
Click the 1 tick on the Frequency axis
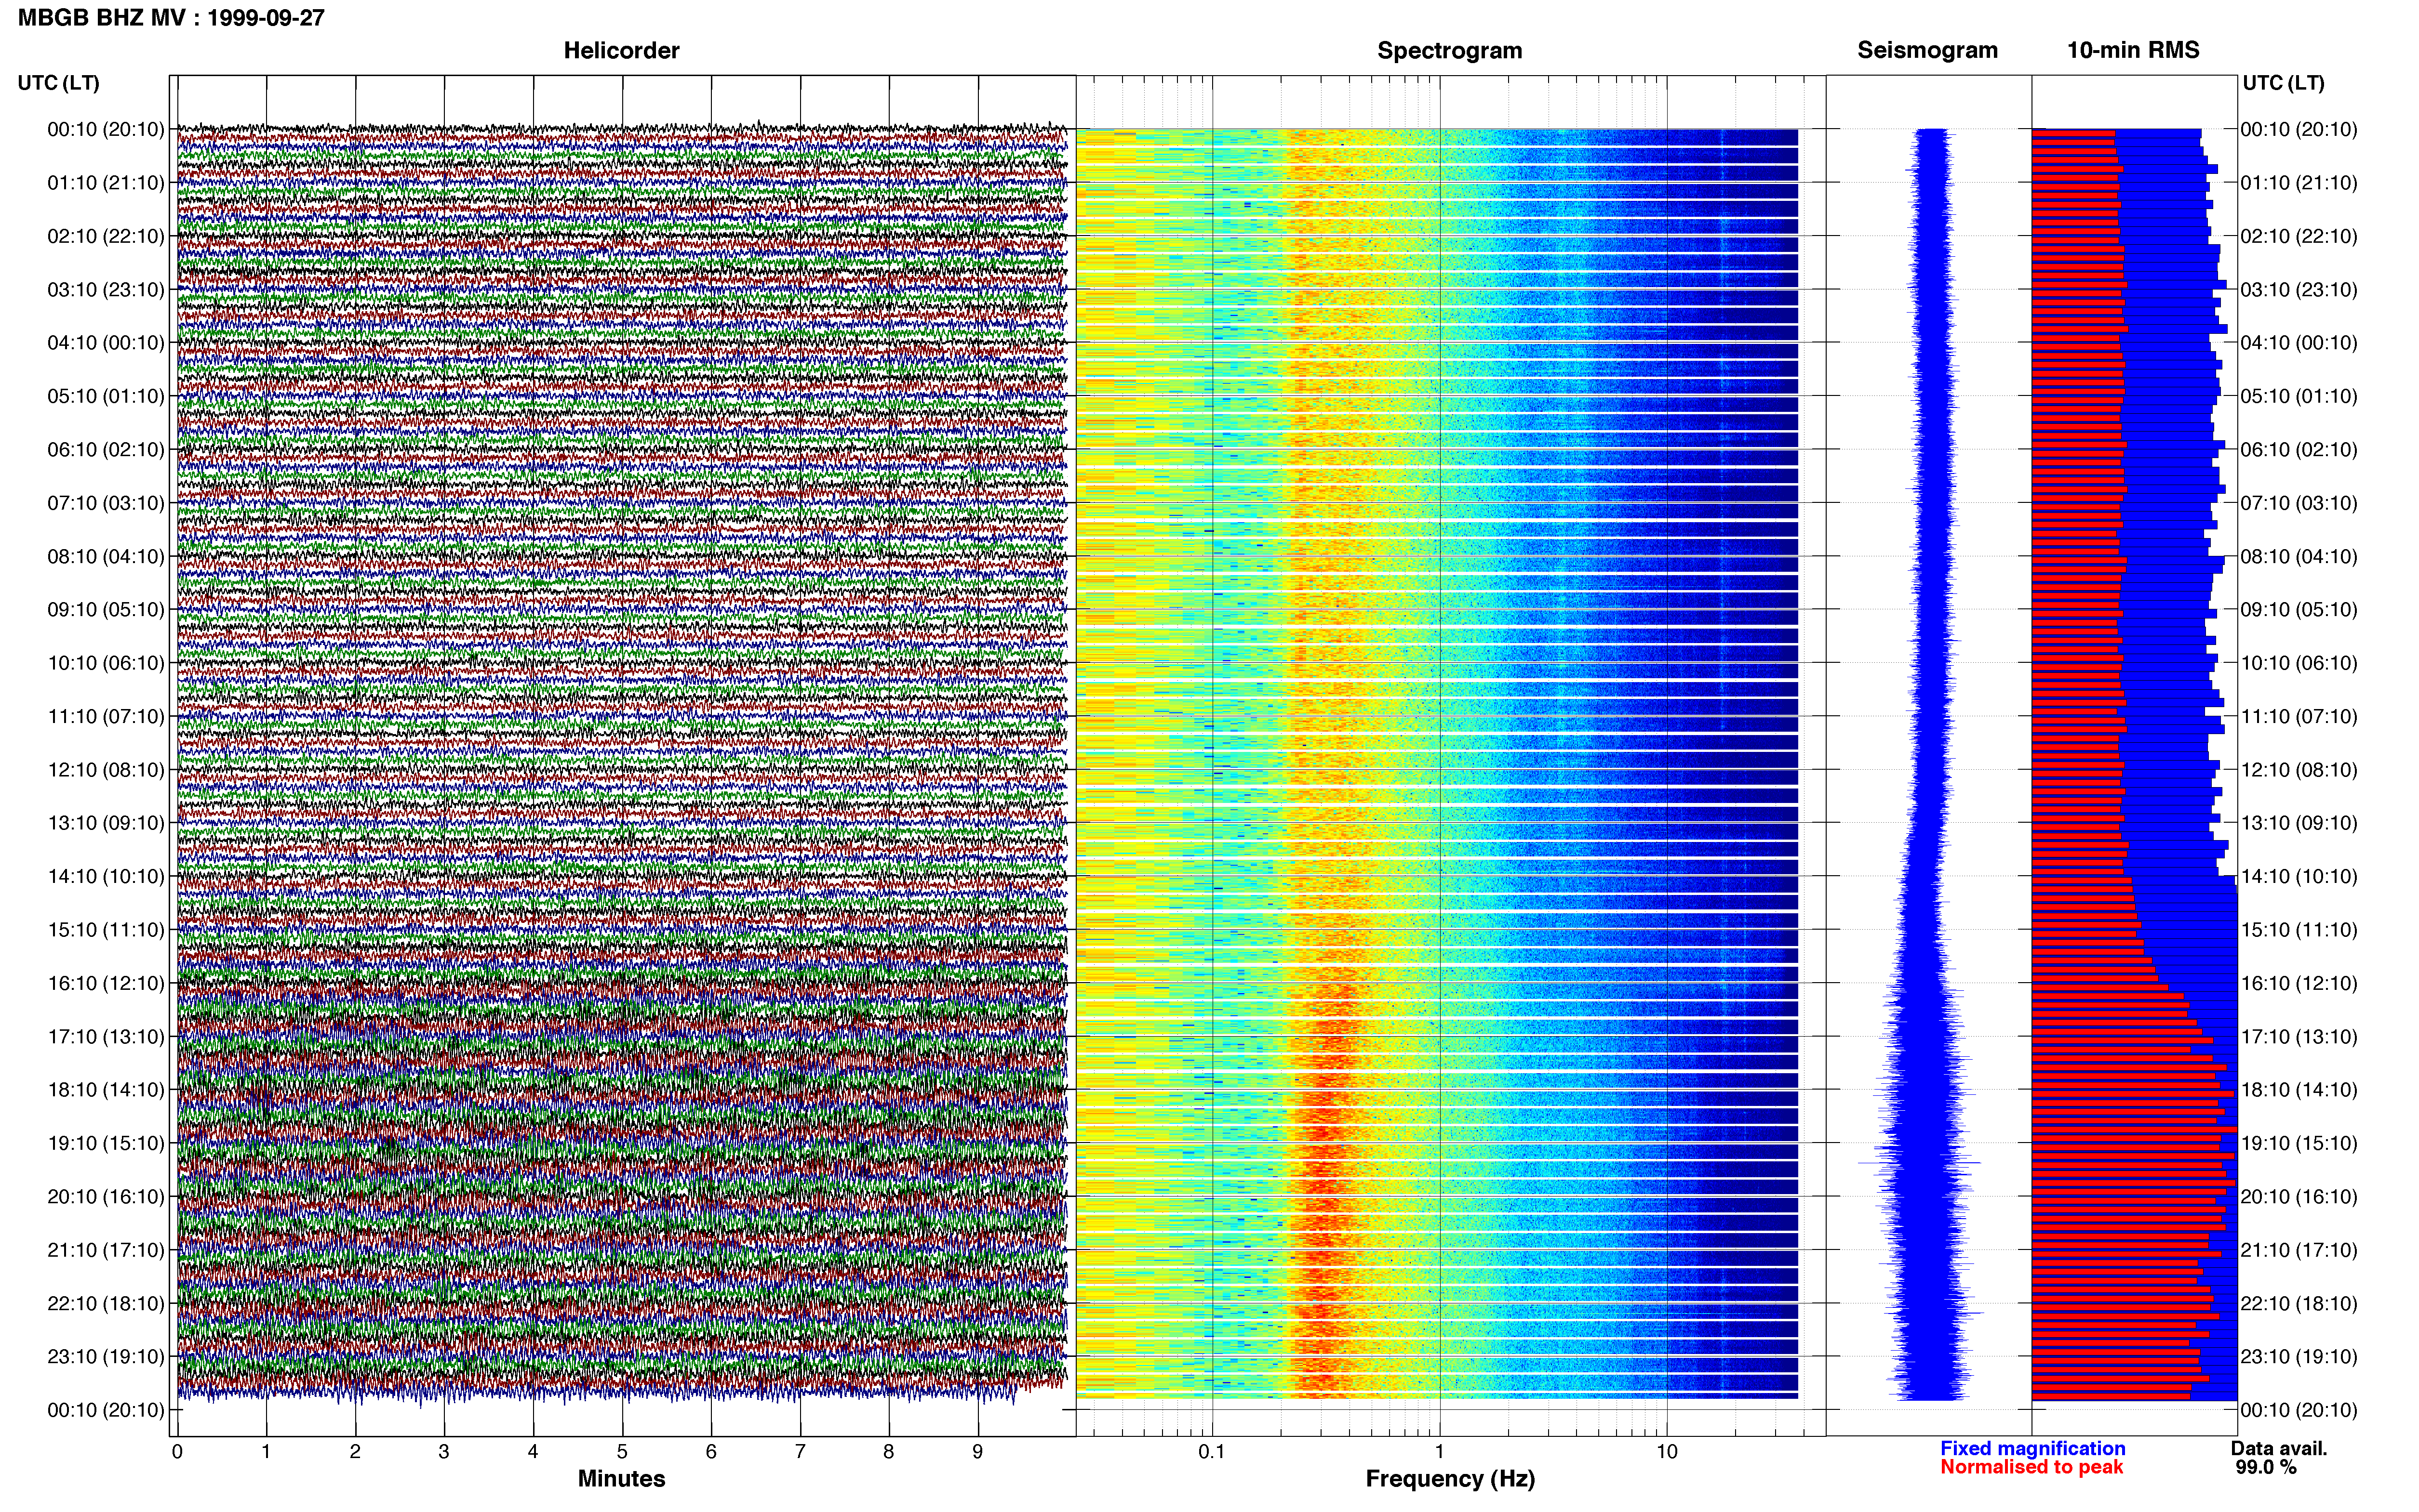pos(1440,1451)
